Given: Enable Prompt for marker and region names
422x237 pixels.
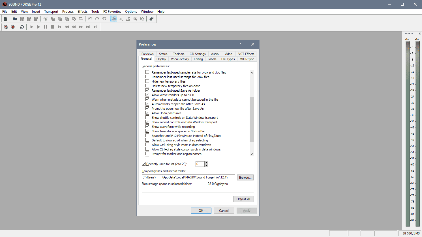Looking at the screenshot, I should [147, 154].
